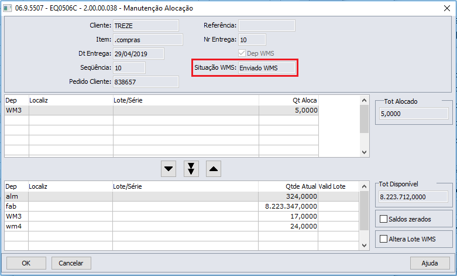Select the fab deposit row
The height and width of the screenshot is (276, 457).
tap(182, 206)
